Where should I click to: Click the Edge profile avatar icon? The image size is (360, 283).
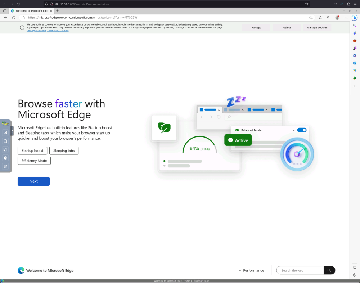(x=337, y=18)
